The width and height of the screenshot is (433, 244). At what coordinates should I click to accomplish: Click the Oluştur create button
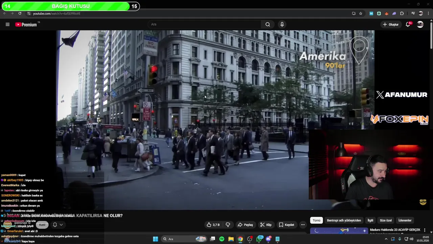tap(391, 24)
